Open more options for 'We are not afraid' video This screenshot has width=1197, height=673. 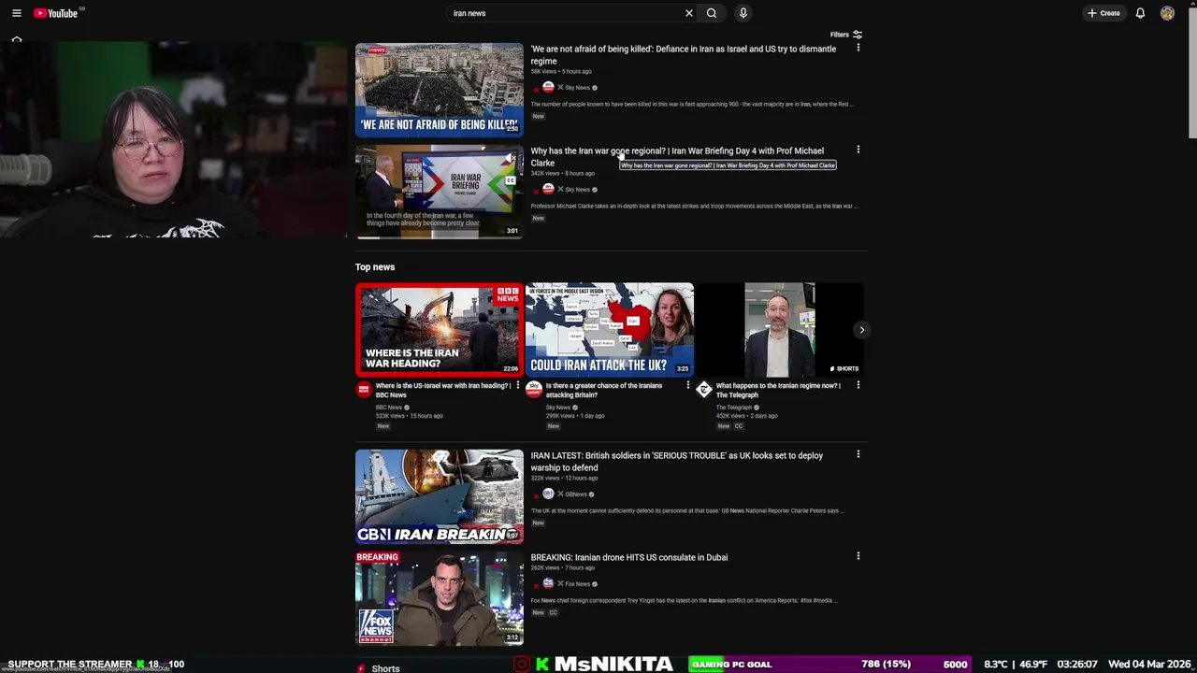click(x=858, y=48)
